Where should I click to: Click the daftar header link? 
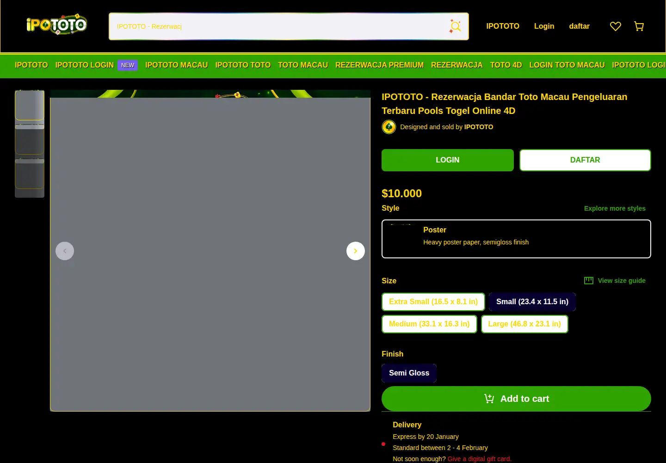[579, 26]
